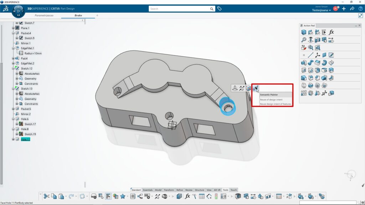Click the traffic light icon in bottom toolbar
Viewport: 365px width, 205px height.
(x=216, y=196)
